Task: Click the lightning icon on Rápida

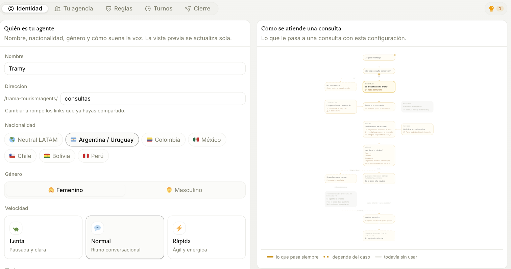Action: click(179, 228)
